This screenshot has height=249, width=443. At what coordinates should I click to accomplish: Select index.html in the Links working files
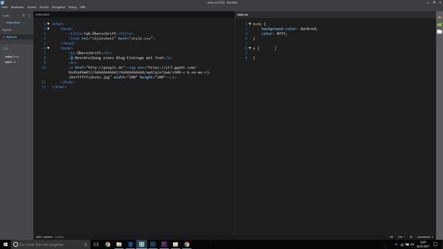(13, 23)
